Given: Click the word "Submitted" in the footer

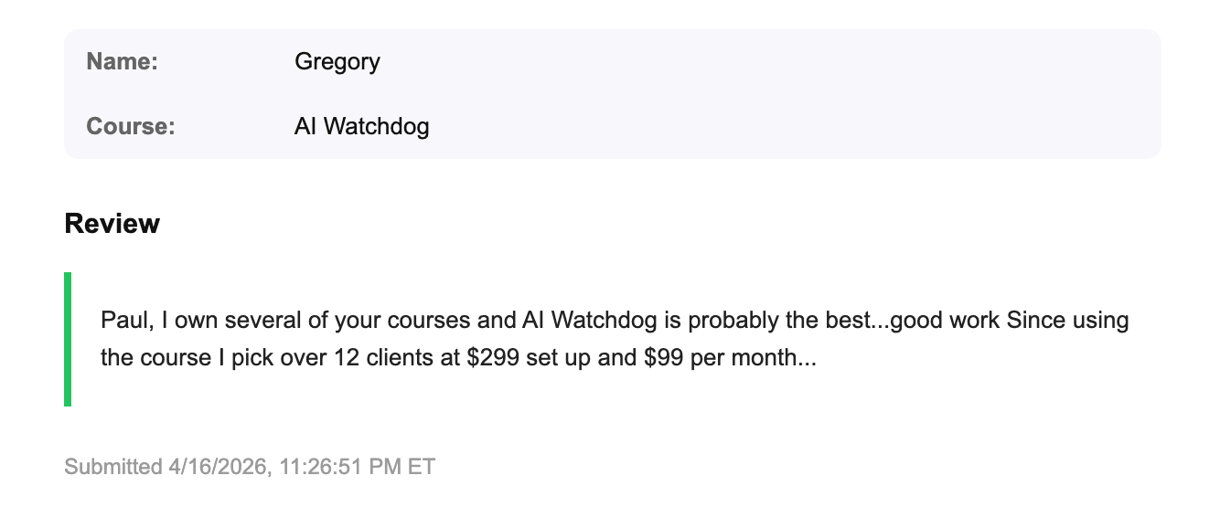Looking at the screenshot, I should tap(112, 468).
